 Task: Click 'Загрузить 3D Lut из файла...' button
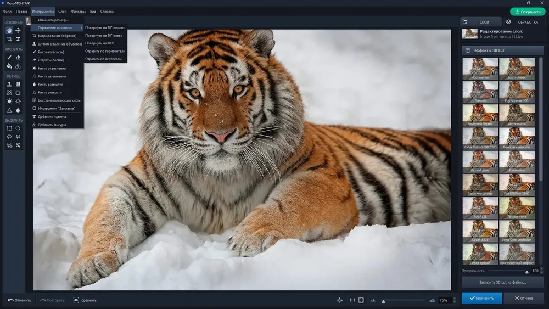coord(502,282)
